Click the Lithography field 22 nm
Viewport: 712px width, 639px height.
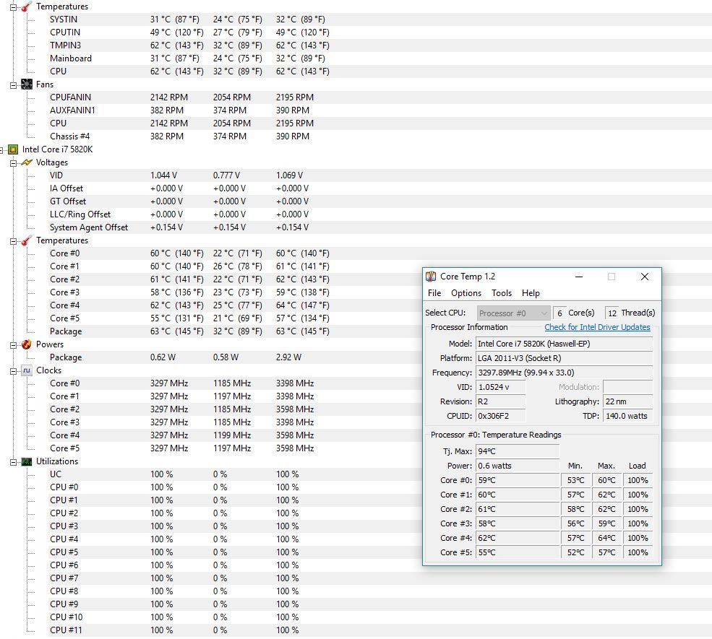[x=627, y=401]
